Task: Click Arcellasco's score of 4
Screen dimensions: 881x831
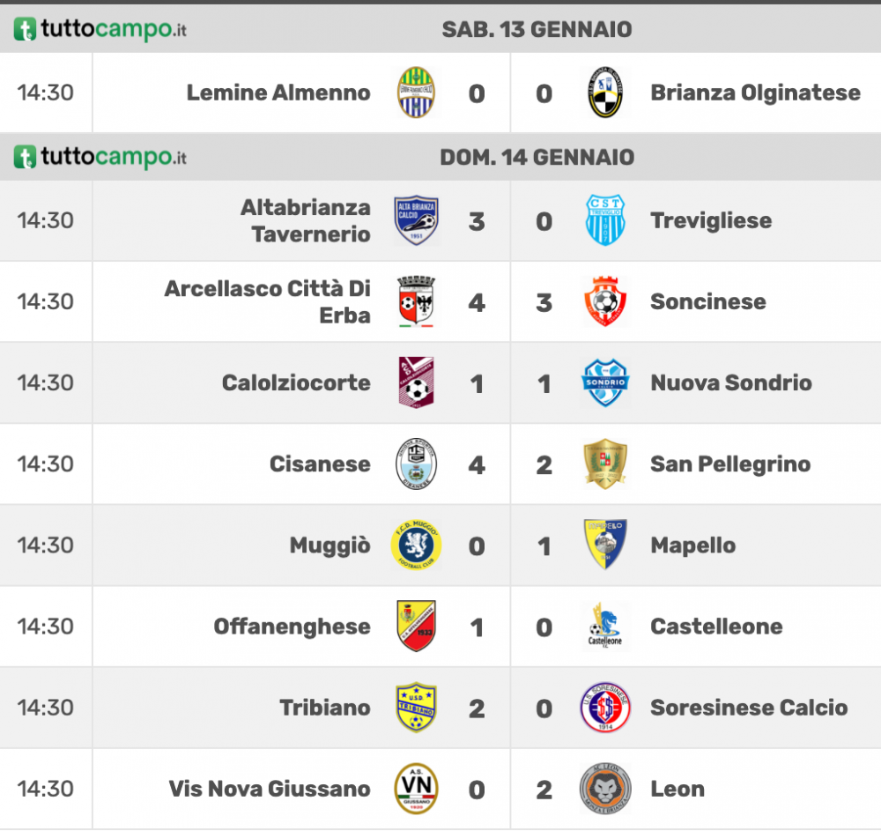Action: [477, 303]
